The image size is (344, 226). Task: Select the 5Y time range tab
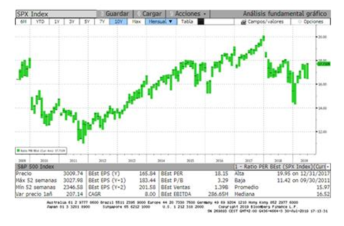(87, 22)
